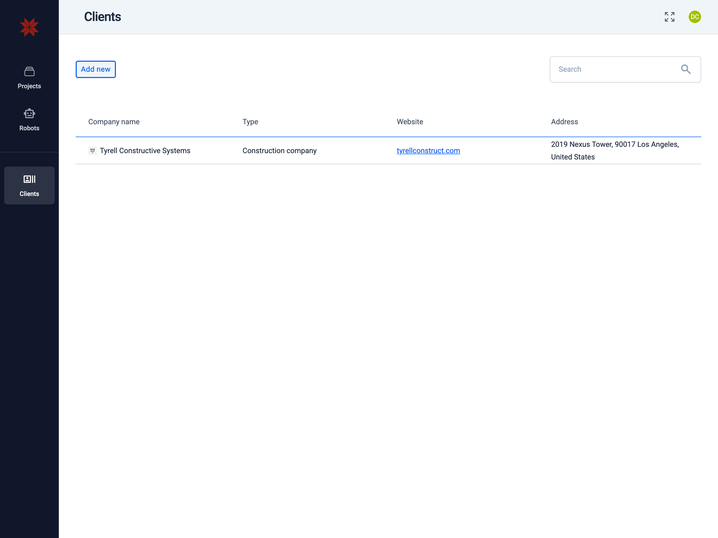Select the Clients sidebar icon

[x=29, y=179]
